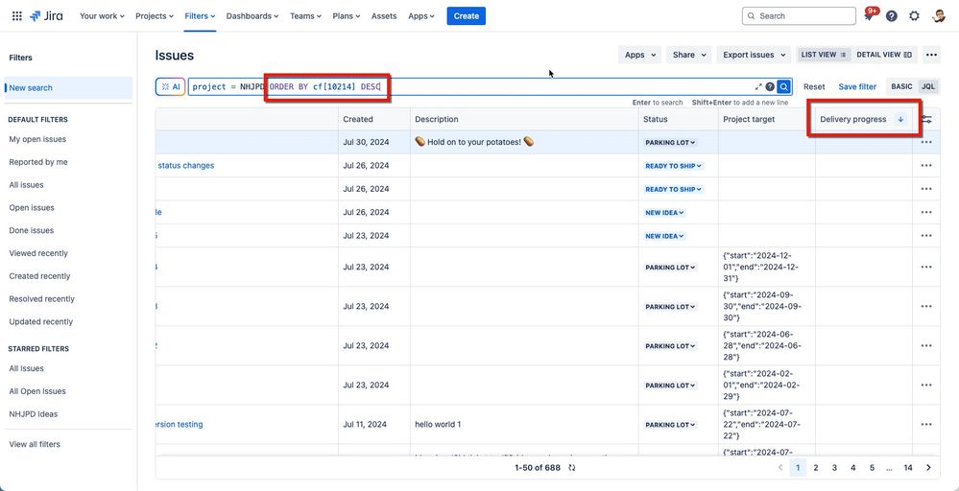
Task: Open starred NHJPD Ideas filter
Action: coord(33,414)
